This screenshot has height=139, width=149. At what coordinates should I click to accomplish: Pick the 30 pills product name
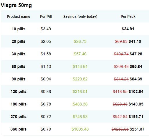(18, 54)
